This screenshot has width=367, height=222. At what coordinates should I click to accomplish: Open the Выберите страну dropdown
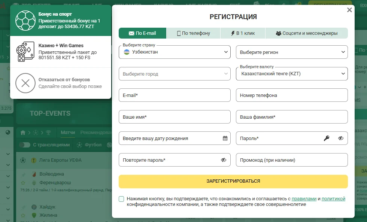(175, 52)
